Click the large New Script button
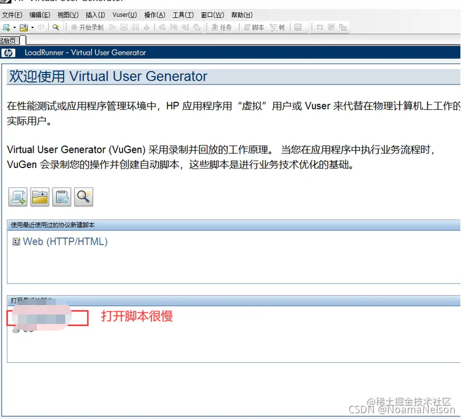This screenshot has width=463, height=419. (x=18, y=197)
